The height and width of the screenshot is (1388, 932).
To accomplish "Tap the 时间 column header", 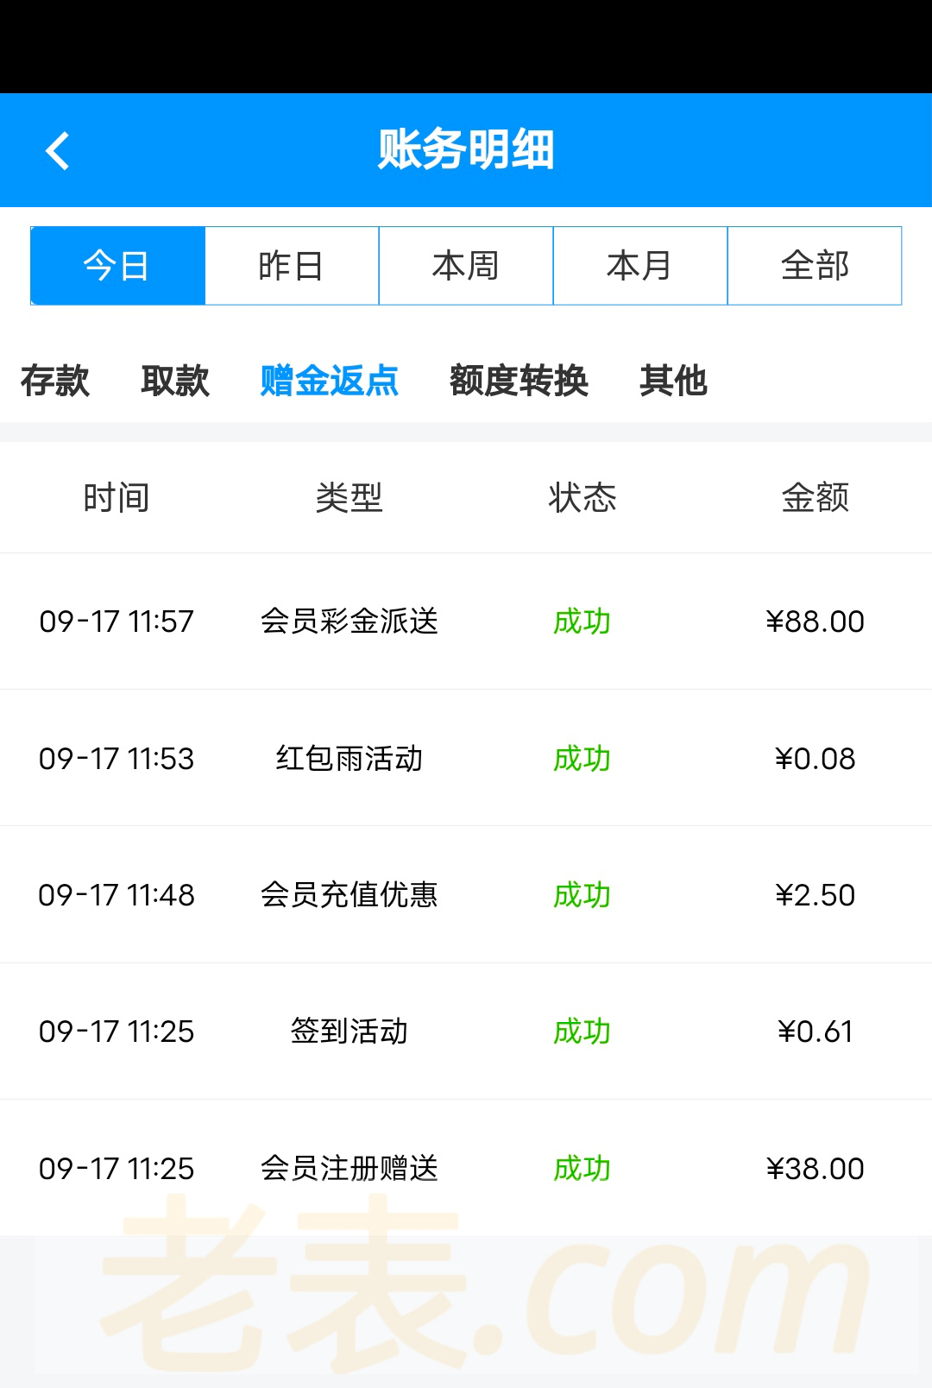I will point(116,498).
